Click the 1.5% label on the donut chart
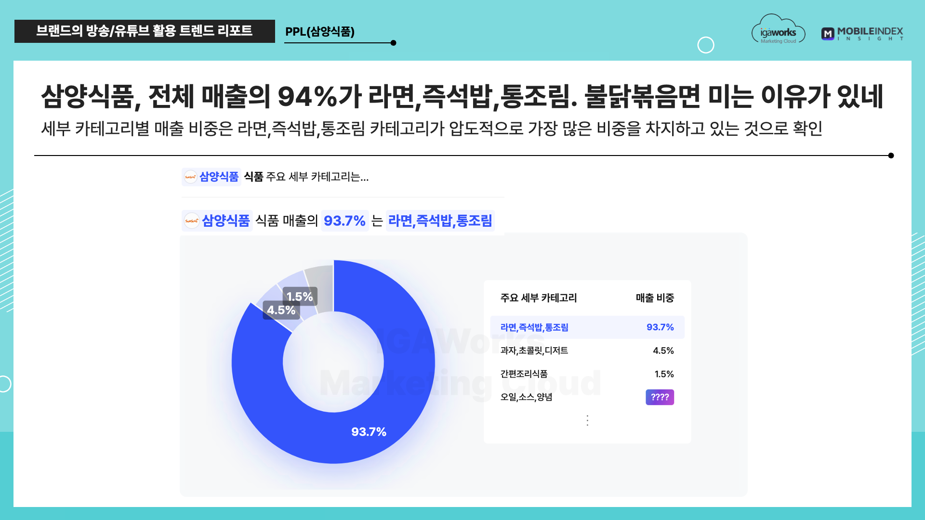Image resolution: width=925 pixels, height=520 pixels. tap(300, 297)
